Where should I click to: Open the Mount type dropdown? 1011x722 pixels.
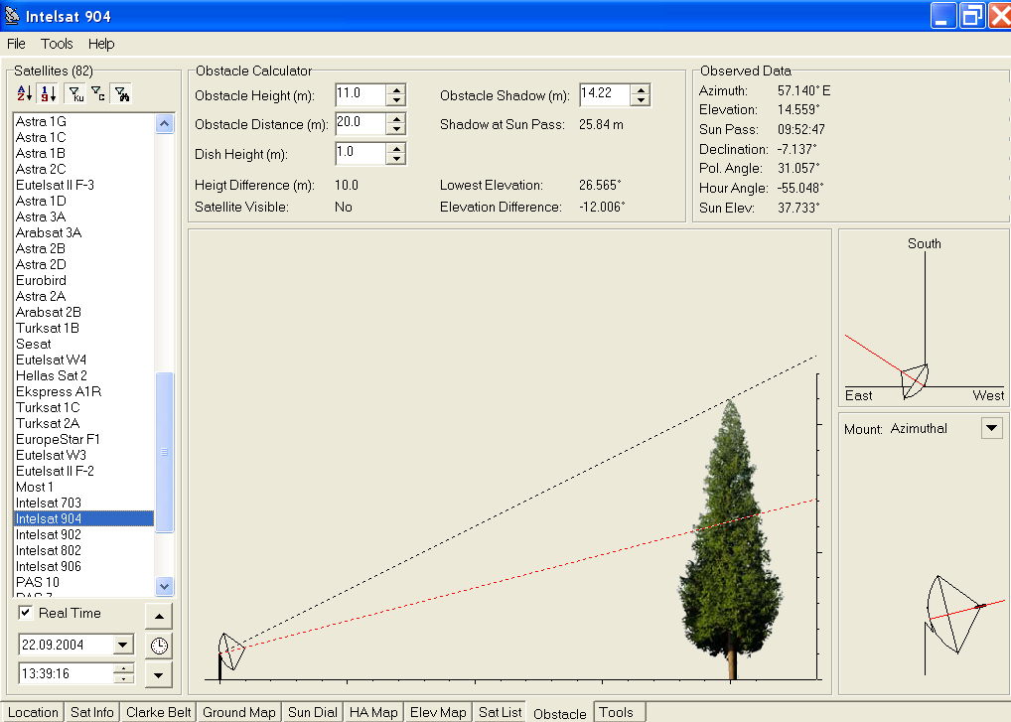pos(992,428)
